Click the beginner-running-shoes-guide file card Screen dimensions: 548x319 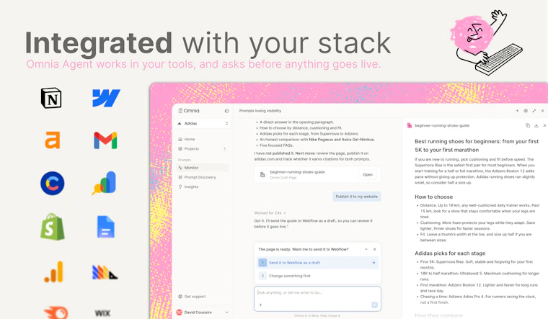(317, 174)
